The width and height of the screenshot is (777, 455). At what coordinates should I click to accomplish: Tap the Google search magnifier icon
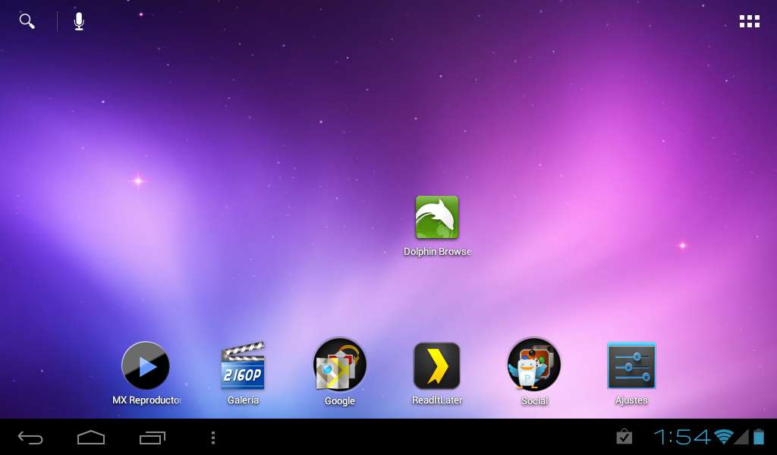point(27,20)
